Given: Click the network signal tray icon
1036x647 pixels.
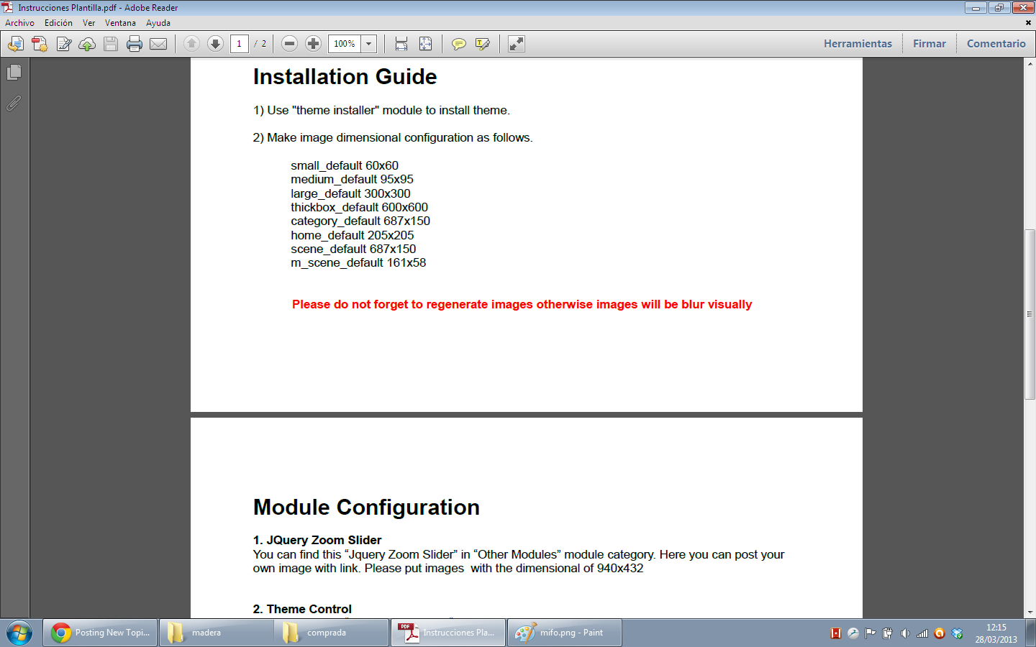Looking at the screenshot, I should click(x=922, y=633).
